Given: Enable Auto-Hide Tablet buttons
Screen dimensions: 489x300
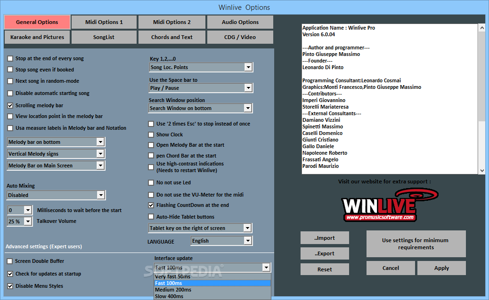Looking at the screenshot, I should (x=151, y=217).
